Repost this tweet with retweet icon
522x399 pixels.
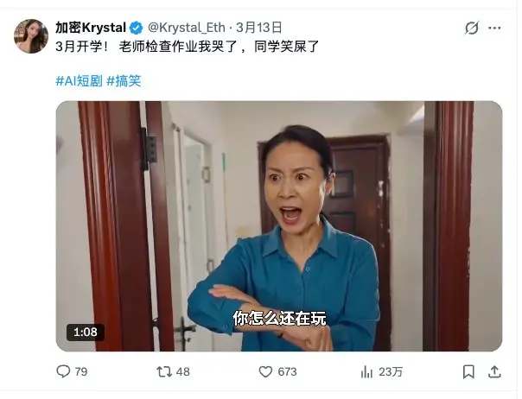164,371
